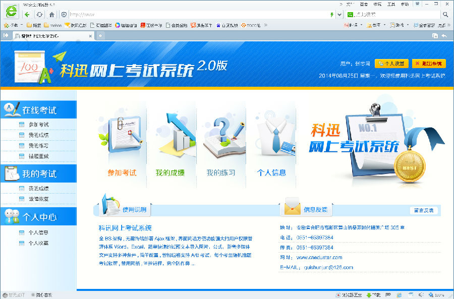Click the glasses reading-mode icon in the status bar
This screenshot has width=454, height=299.
388,295
